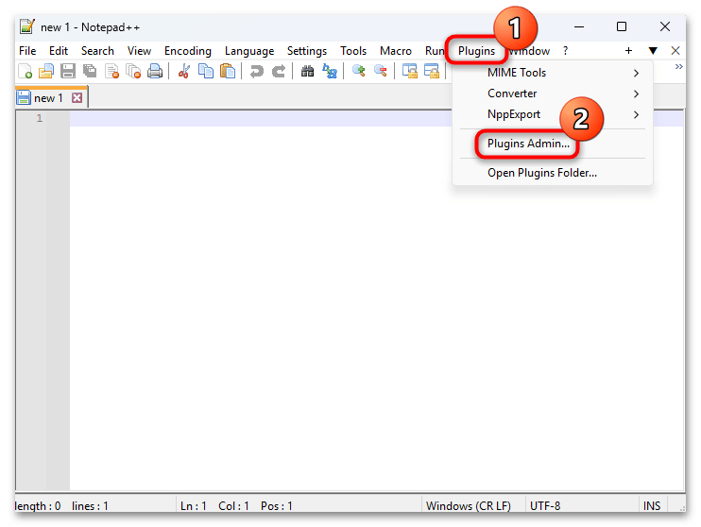This screenshot has width=701, height=527.
Task: Expand the Converter submenu
Action: 553,93
